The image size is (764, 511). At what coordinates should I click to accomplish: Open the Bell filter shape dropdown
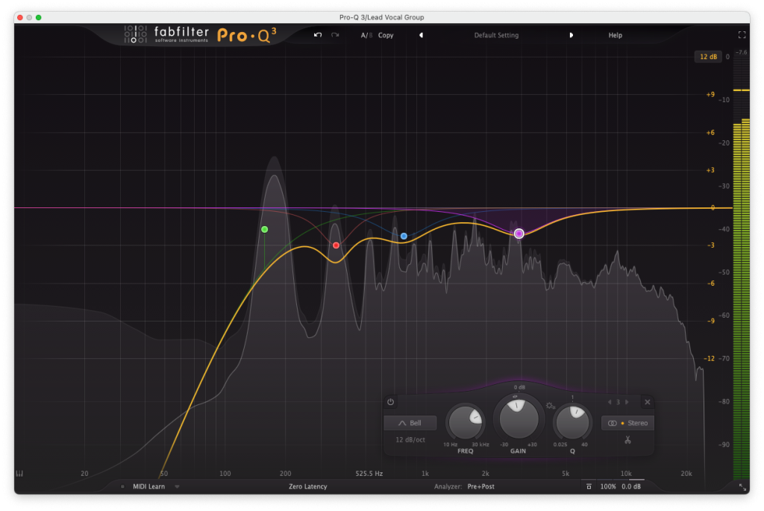410,423
